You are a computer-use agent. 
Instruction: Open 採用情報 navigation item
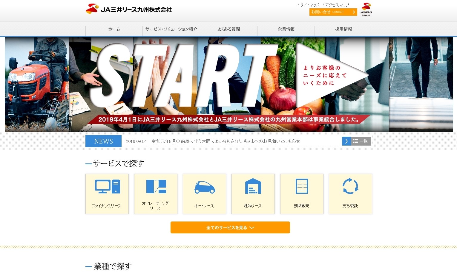click(343, 29)
